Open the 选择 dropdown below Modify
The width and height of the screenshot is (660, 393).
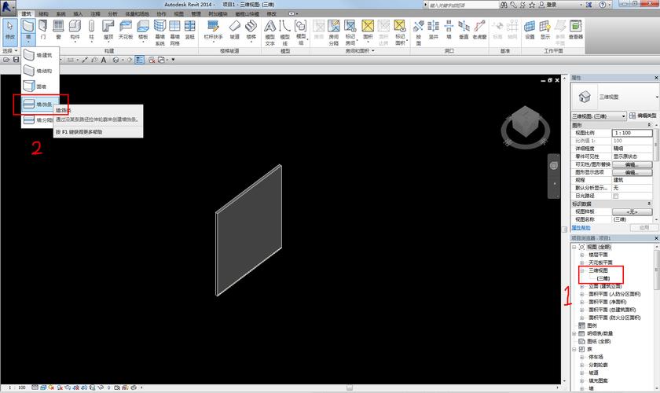[10, 50]
